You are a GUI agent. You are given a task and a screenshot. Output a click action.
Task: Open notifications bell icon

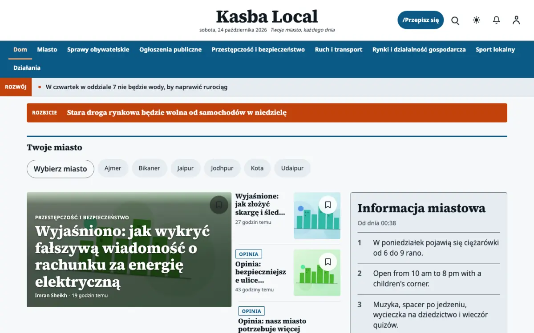[497, 20]
